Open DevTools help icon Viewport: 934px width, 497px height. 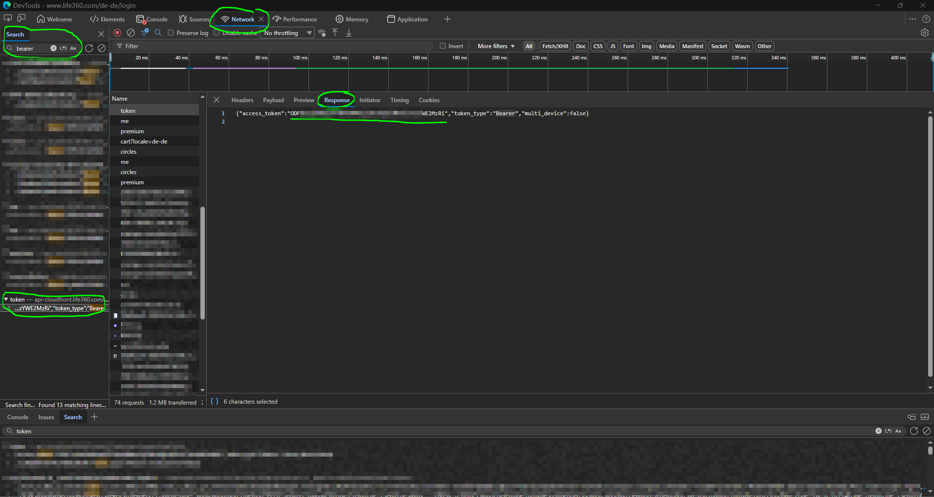(x=926, y=19)
